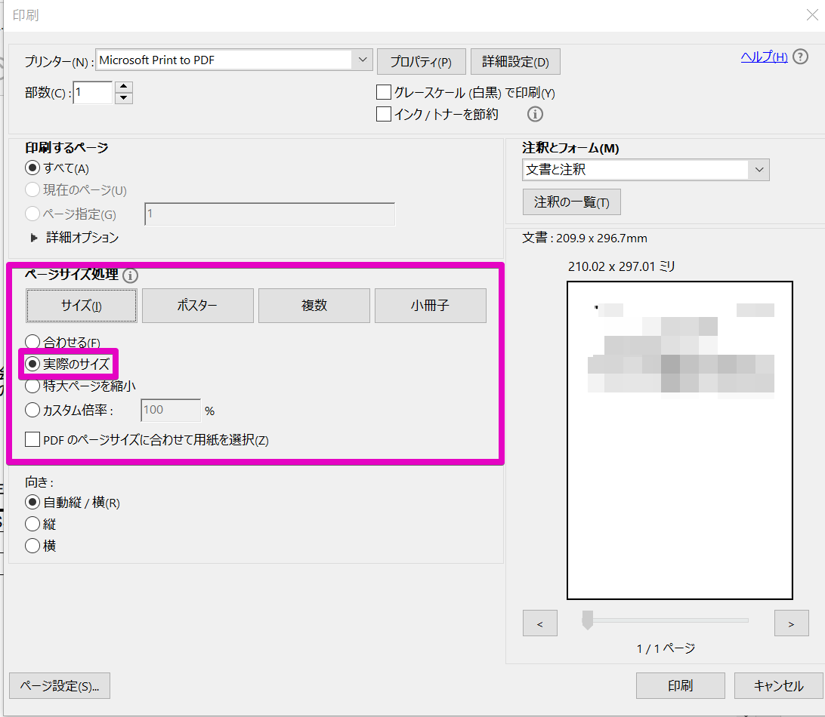The height and width of the screenshot is (717, 825).
Task: Switch to the 複数 mode
Action: point(314,306)
